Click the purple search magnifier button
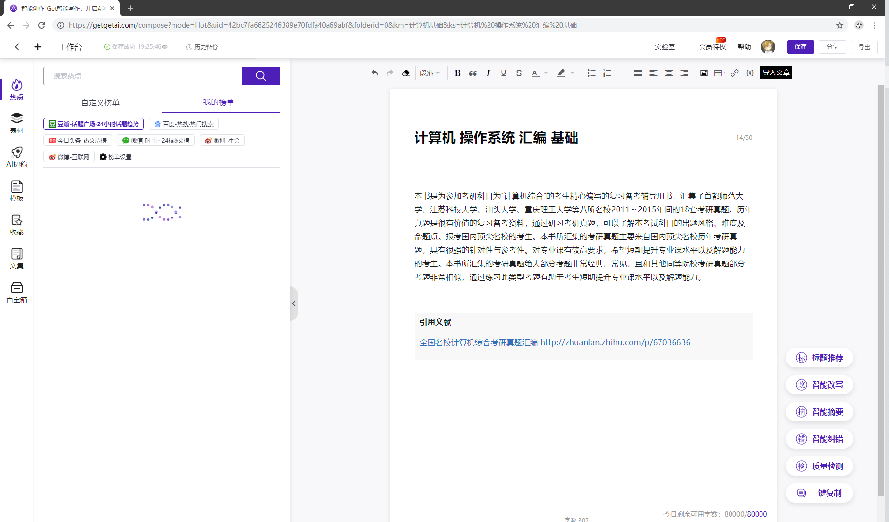889x522 pixels. pyautogui.click(x=261, y=76)
